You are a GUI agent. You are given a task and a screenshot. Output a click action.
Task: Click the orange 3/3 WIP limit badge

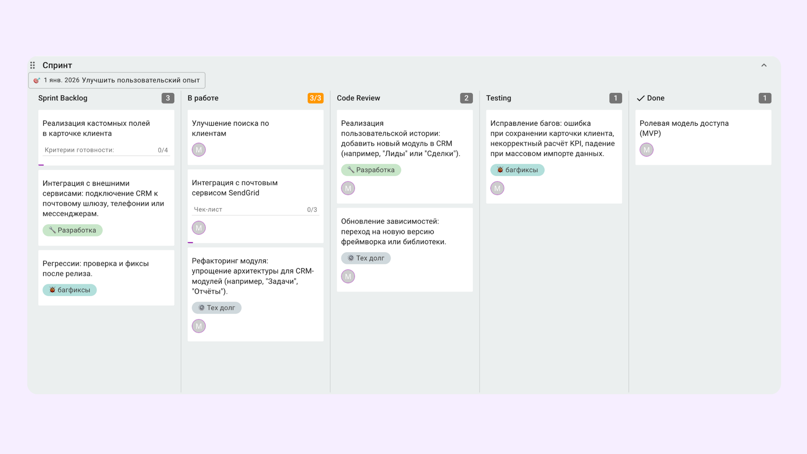click(315, 98)
